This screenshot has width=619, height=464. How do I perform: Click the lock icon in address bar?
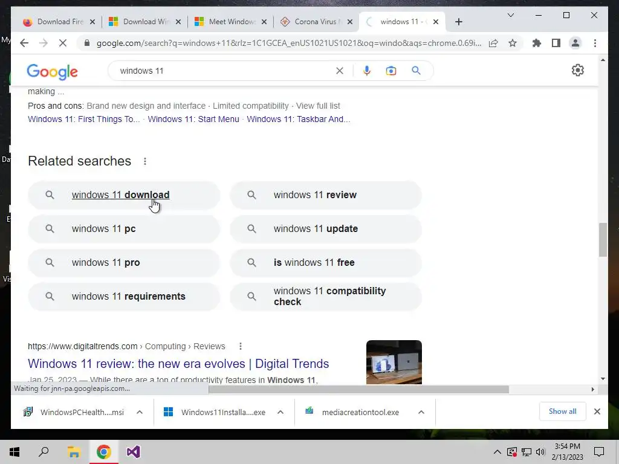pyautogui.click(x=87, y=43)
